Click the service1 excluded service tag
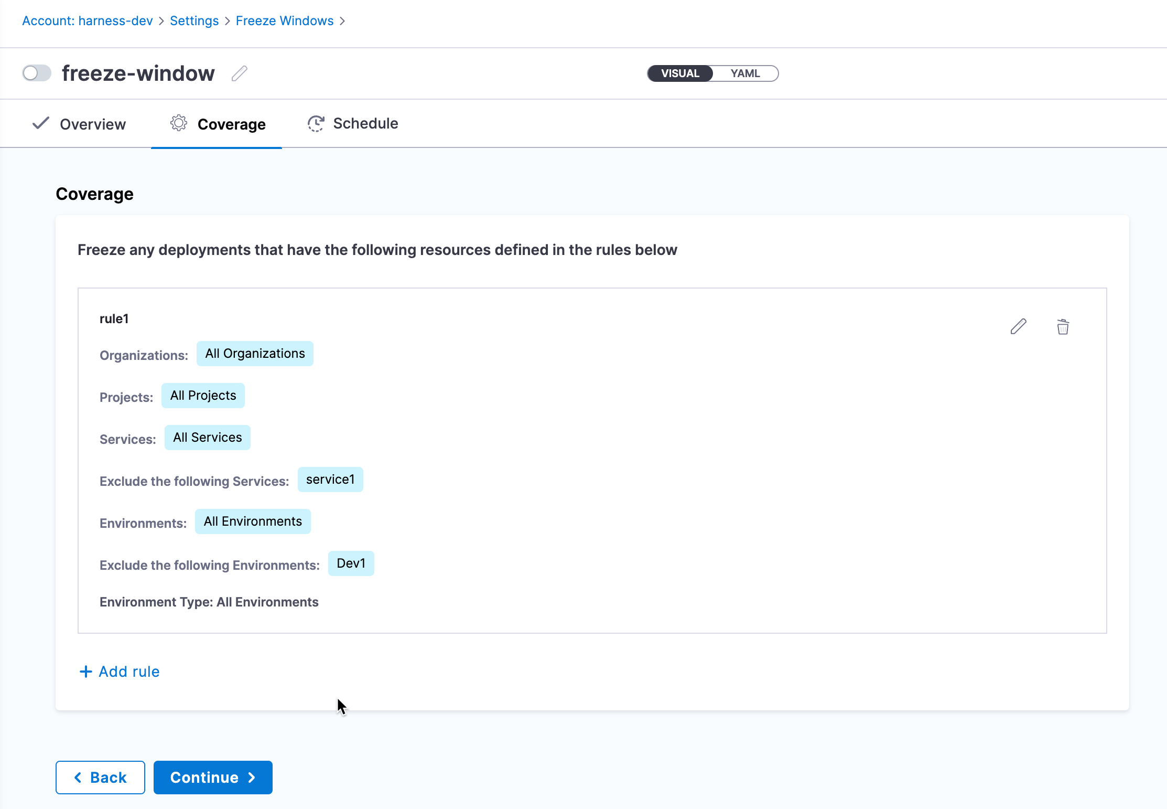Image resolution: width=1167 pixels, height=809 pixels. [x=330, y=480]
